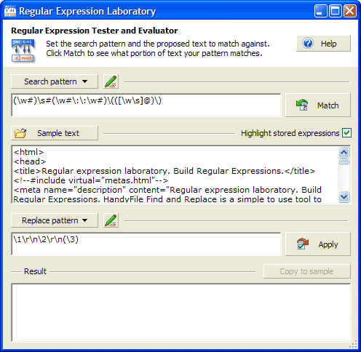Minimize the Regular Expression Laboratory window

(x=321, y=11)
